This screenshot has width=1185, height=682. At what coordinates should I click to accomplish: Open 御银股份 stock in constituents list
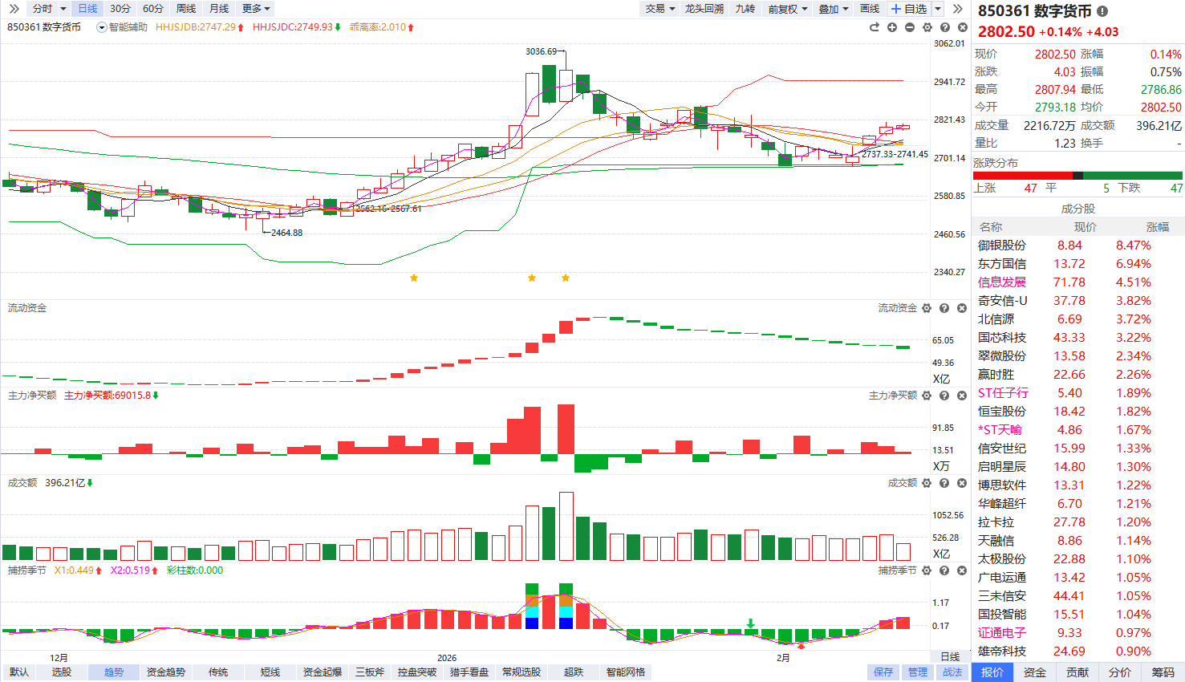click(x=1001, y=246)
